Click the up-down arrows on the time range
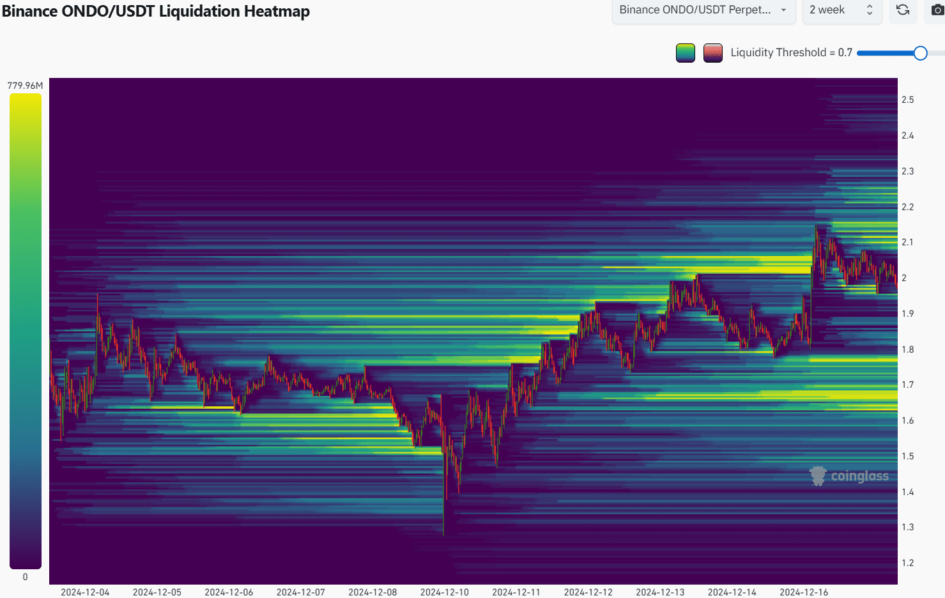Screen dimensions: 945x598 tap(870, 10)
